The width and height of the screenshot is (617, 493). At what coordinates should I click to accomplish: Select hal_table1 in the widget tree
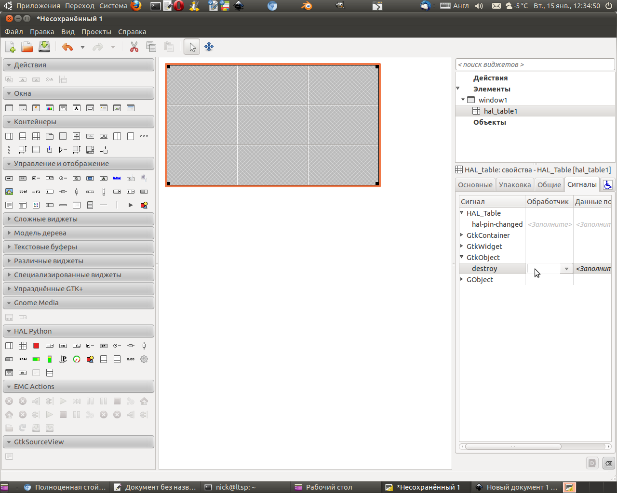tap(535, 111)
